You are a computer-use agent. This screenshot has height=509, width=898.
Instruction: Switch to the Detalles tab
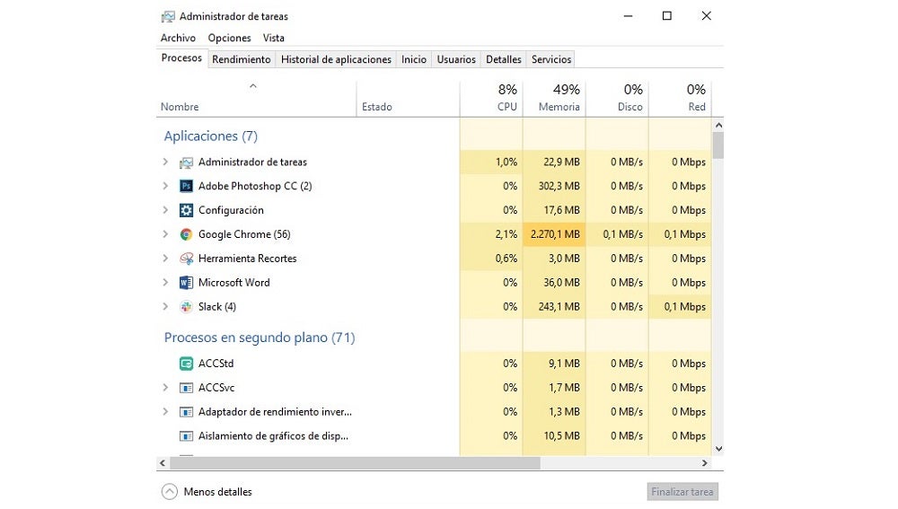(x=504, y=59)
